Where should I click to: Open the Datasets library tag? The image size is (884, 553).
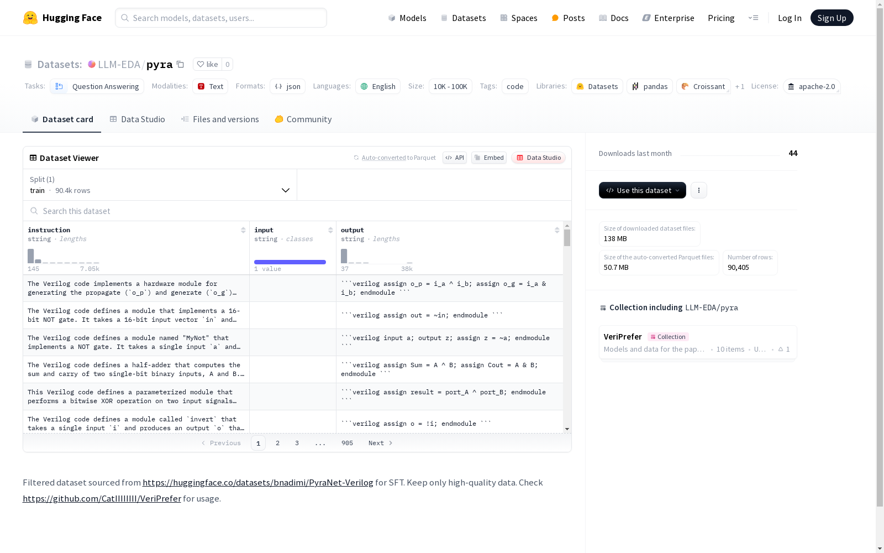(x=597, y=86)
